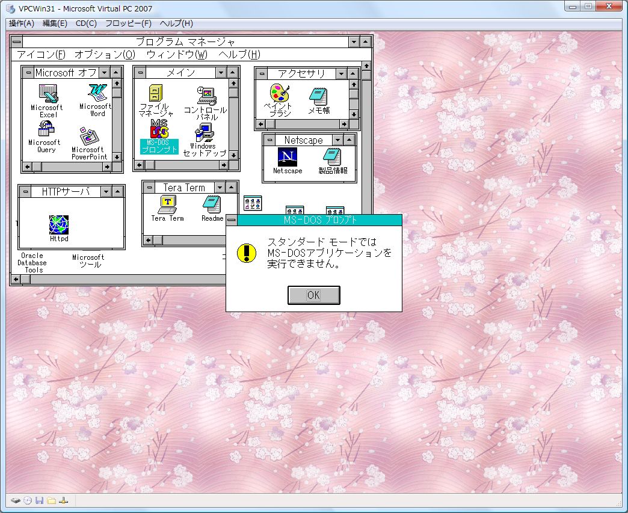
Task: Open the ヘルプ(H) menu in Program Manager
Action: (x=239, y=55)
